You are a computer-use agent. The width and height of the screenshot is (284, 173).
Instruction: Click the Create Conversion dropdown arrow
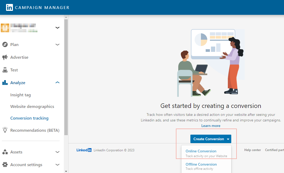(x=228, y=139)
